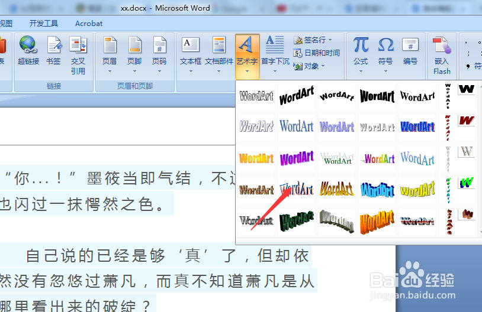Choose the black vertical WordArt style
The width and height of the screenshot is (482, 312).
pos(448,96)
